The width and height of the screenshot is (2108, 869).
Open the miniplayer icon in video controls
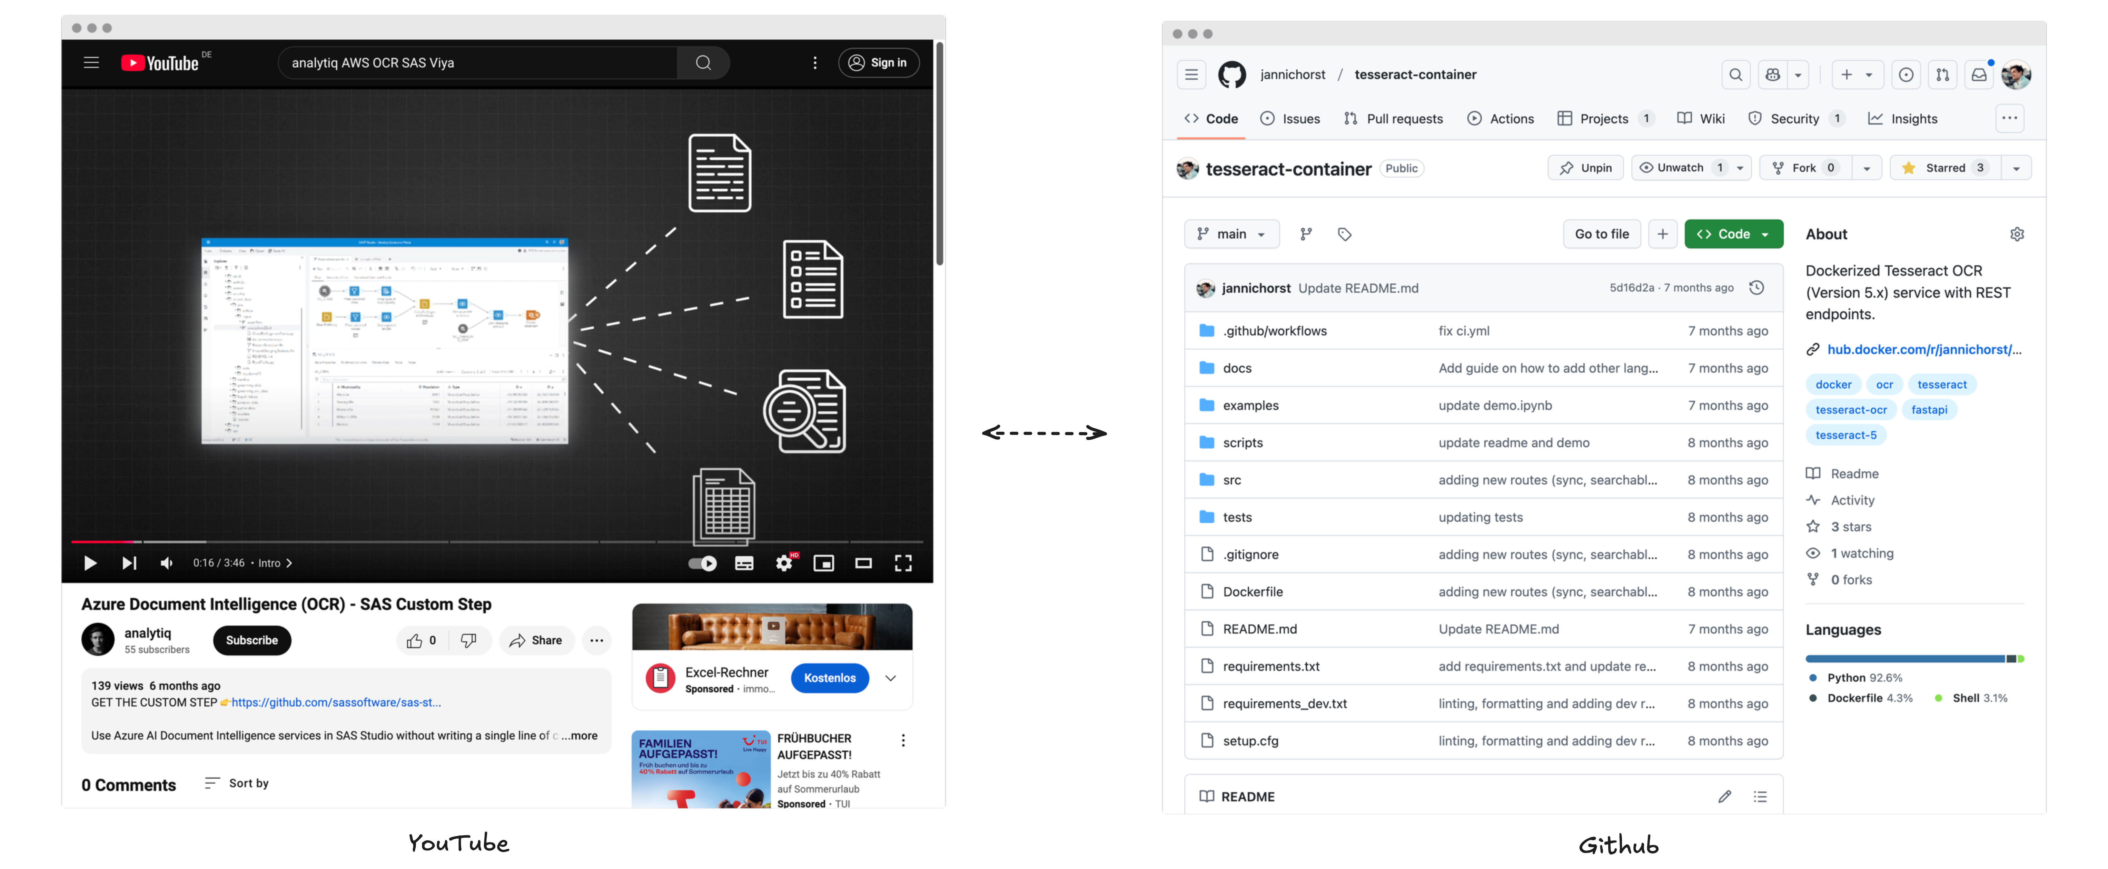(x=823, y=563)
